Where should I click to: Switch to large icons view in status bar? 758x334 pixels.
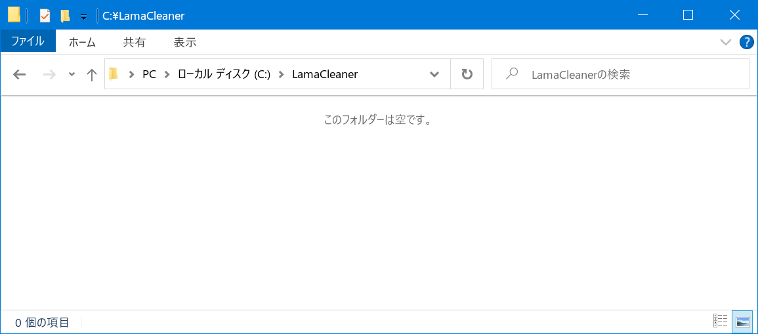tap(742, 321)
